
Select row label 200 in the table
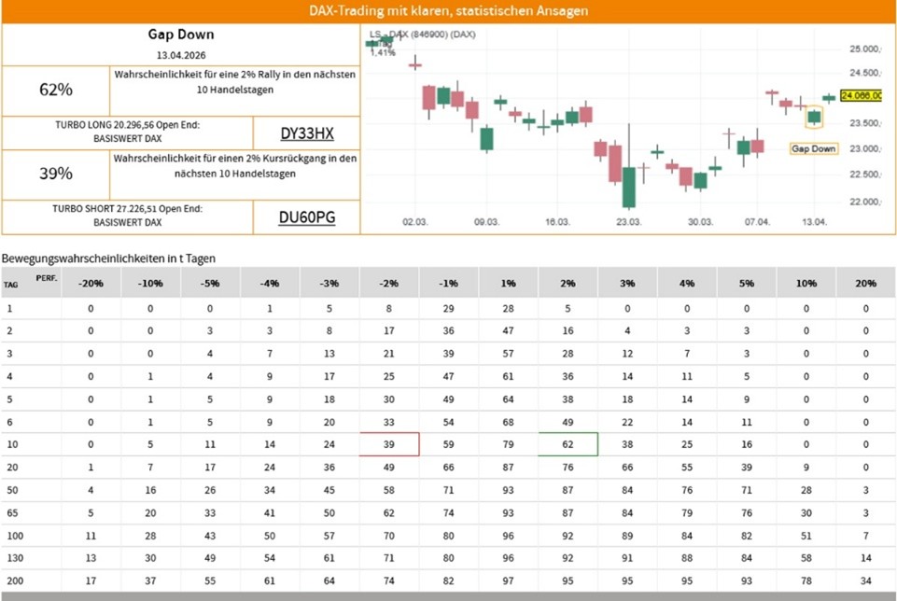(x=13, y=580)
